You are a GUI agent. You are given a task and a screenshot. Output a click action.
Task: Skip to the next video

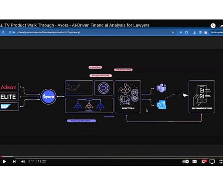(14, 162)
